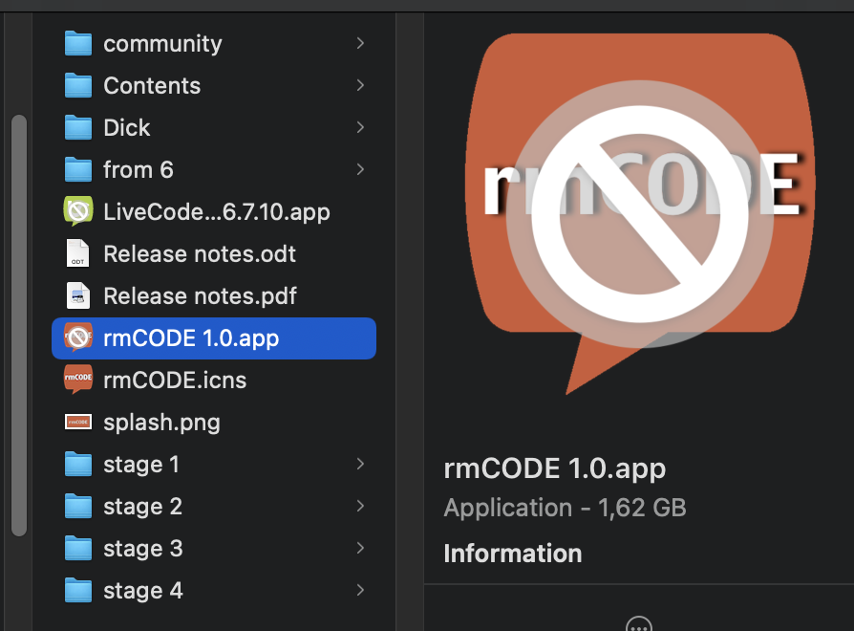Click the Release notes.pdf file icon
This screenshot has width=854, height=631.
click(78, 295)
